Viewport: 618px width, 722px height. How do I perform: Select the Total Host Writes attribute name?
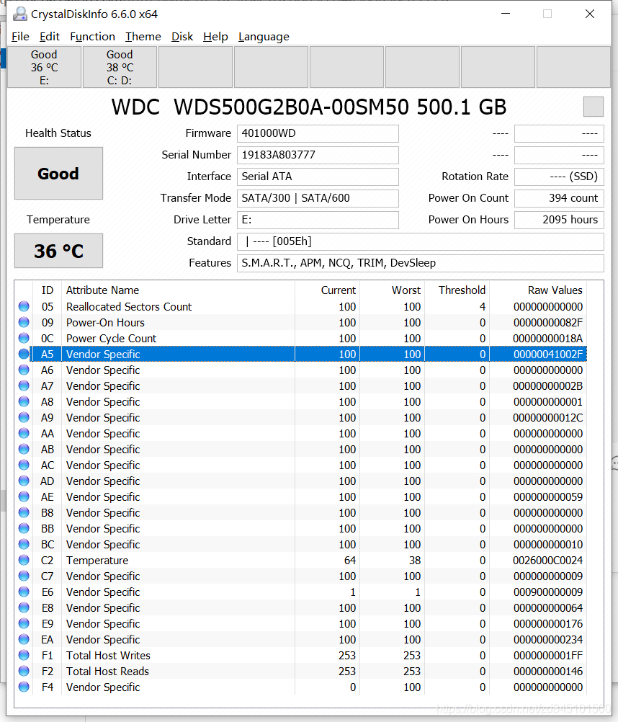coord(108,655)
